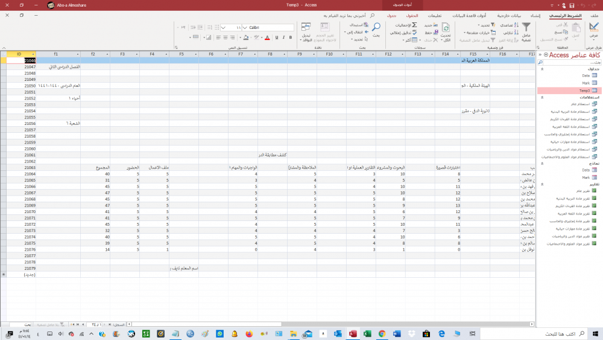Center align text in ribbon
The image size is (603, 340).
pyautogui.click(x=226, y=37)
